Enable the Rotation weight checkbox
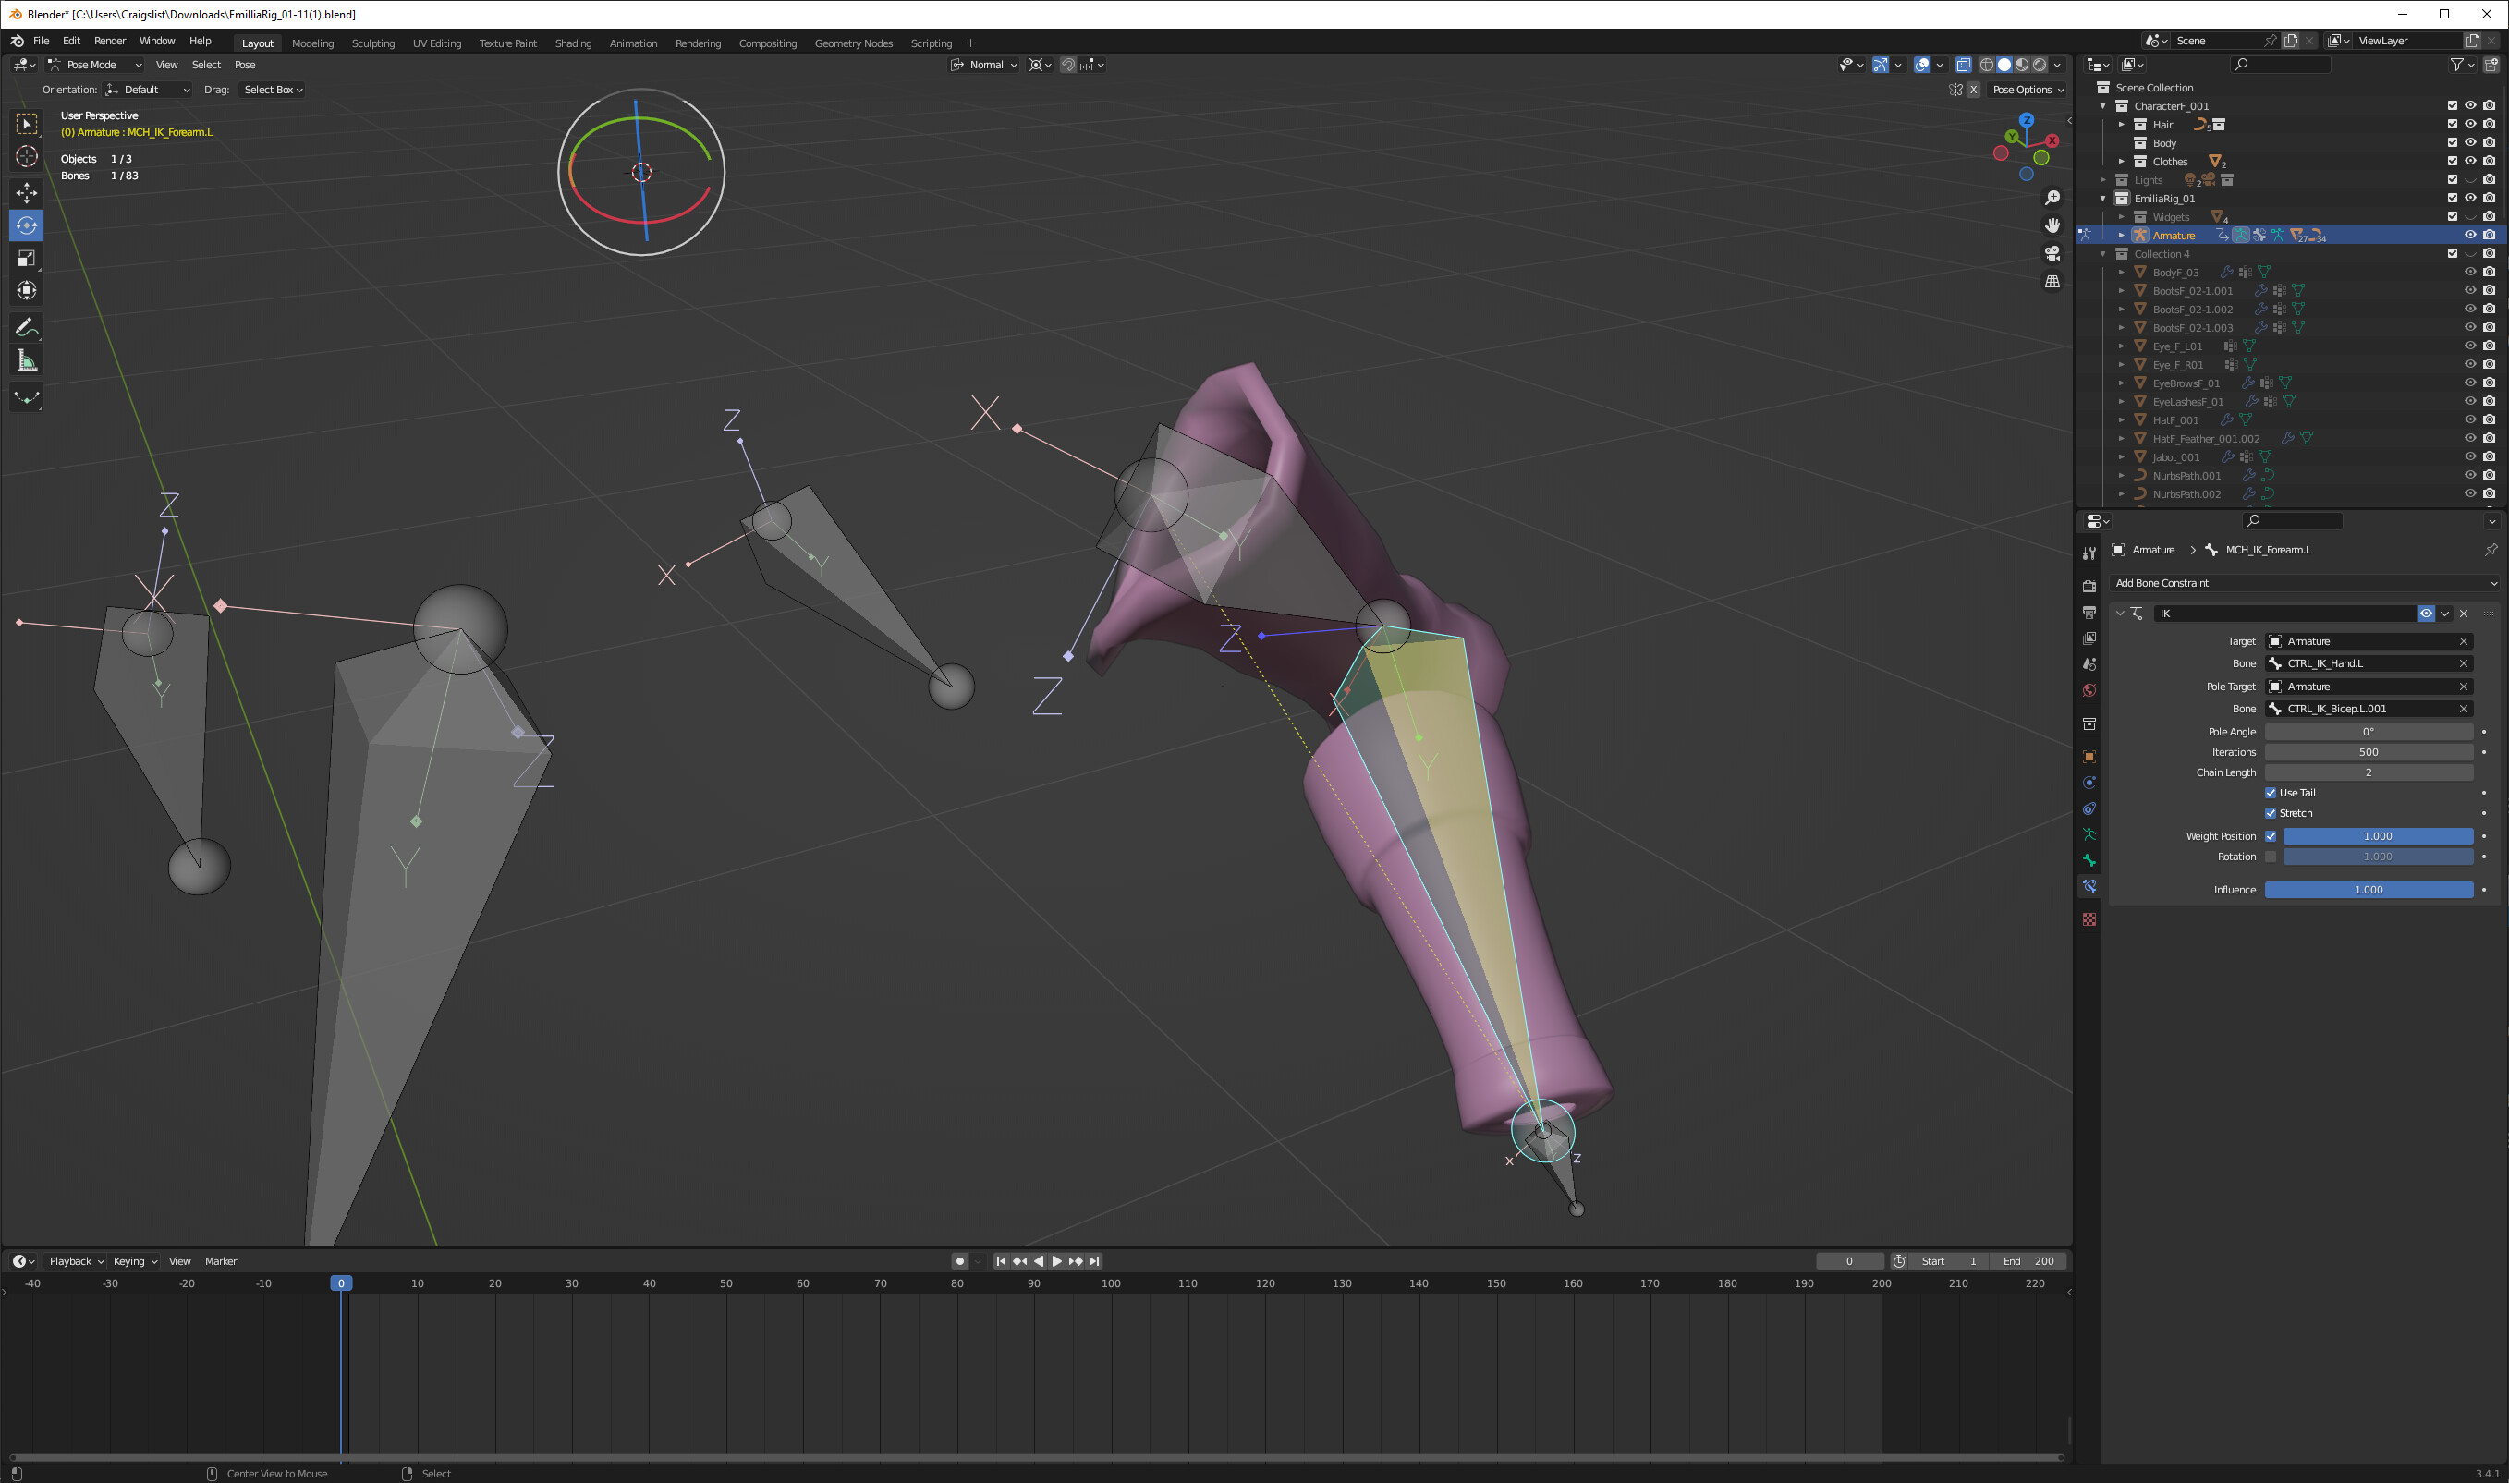Screen dimensions: 2509x1483 (x=2271, y=857)
